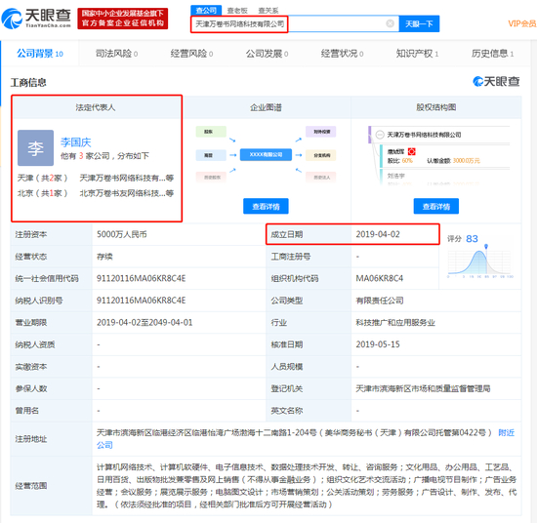Switch to the 司法风险 tab
Image resolution: width=537 pixels, height=523 pixels.
point(116,54)
